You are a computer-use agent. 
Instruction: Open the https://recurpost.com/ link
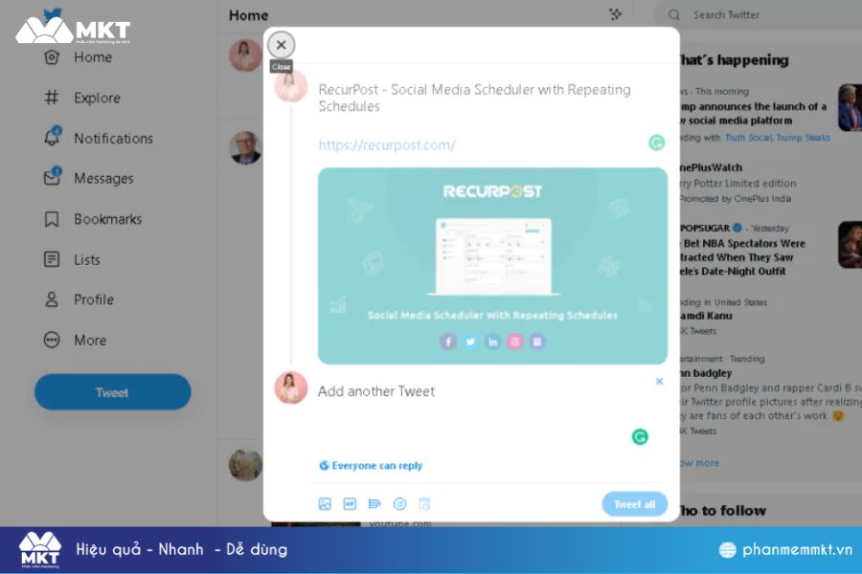[x=387, y=145]
